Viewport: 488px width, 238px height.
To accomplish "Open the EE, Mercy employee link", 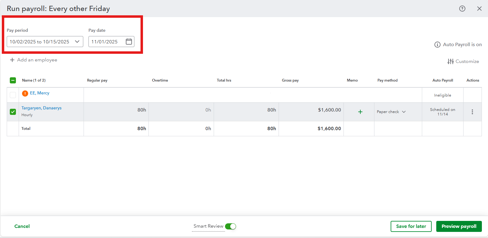I will click(x=39, y=93).
